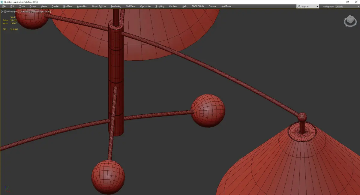
Task: Open the Views menu
Action: (44, 6)
